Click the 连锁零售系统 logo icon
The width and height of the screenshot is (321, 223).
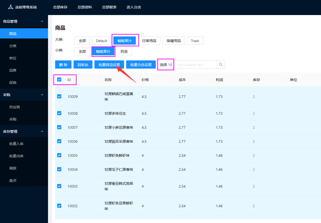10,7
